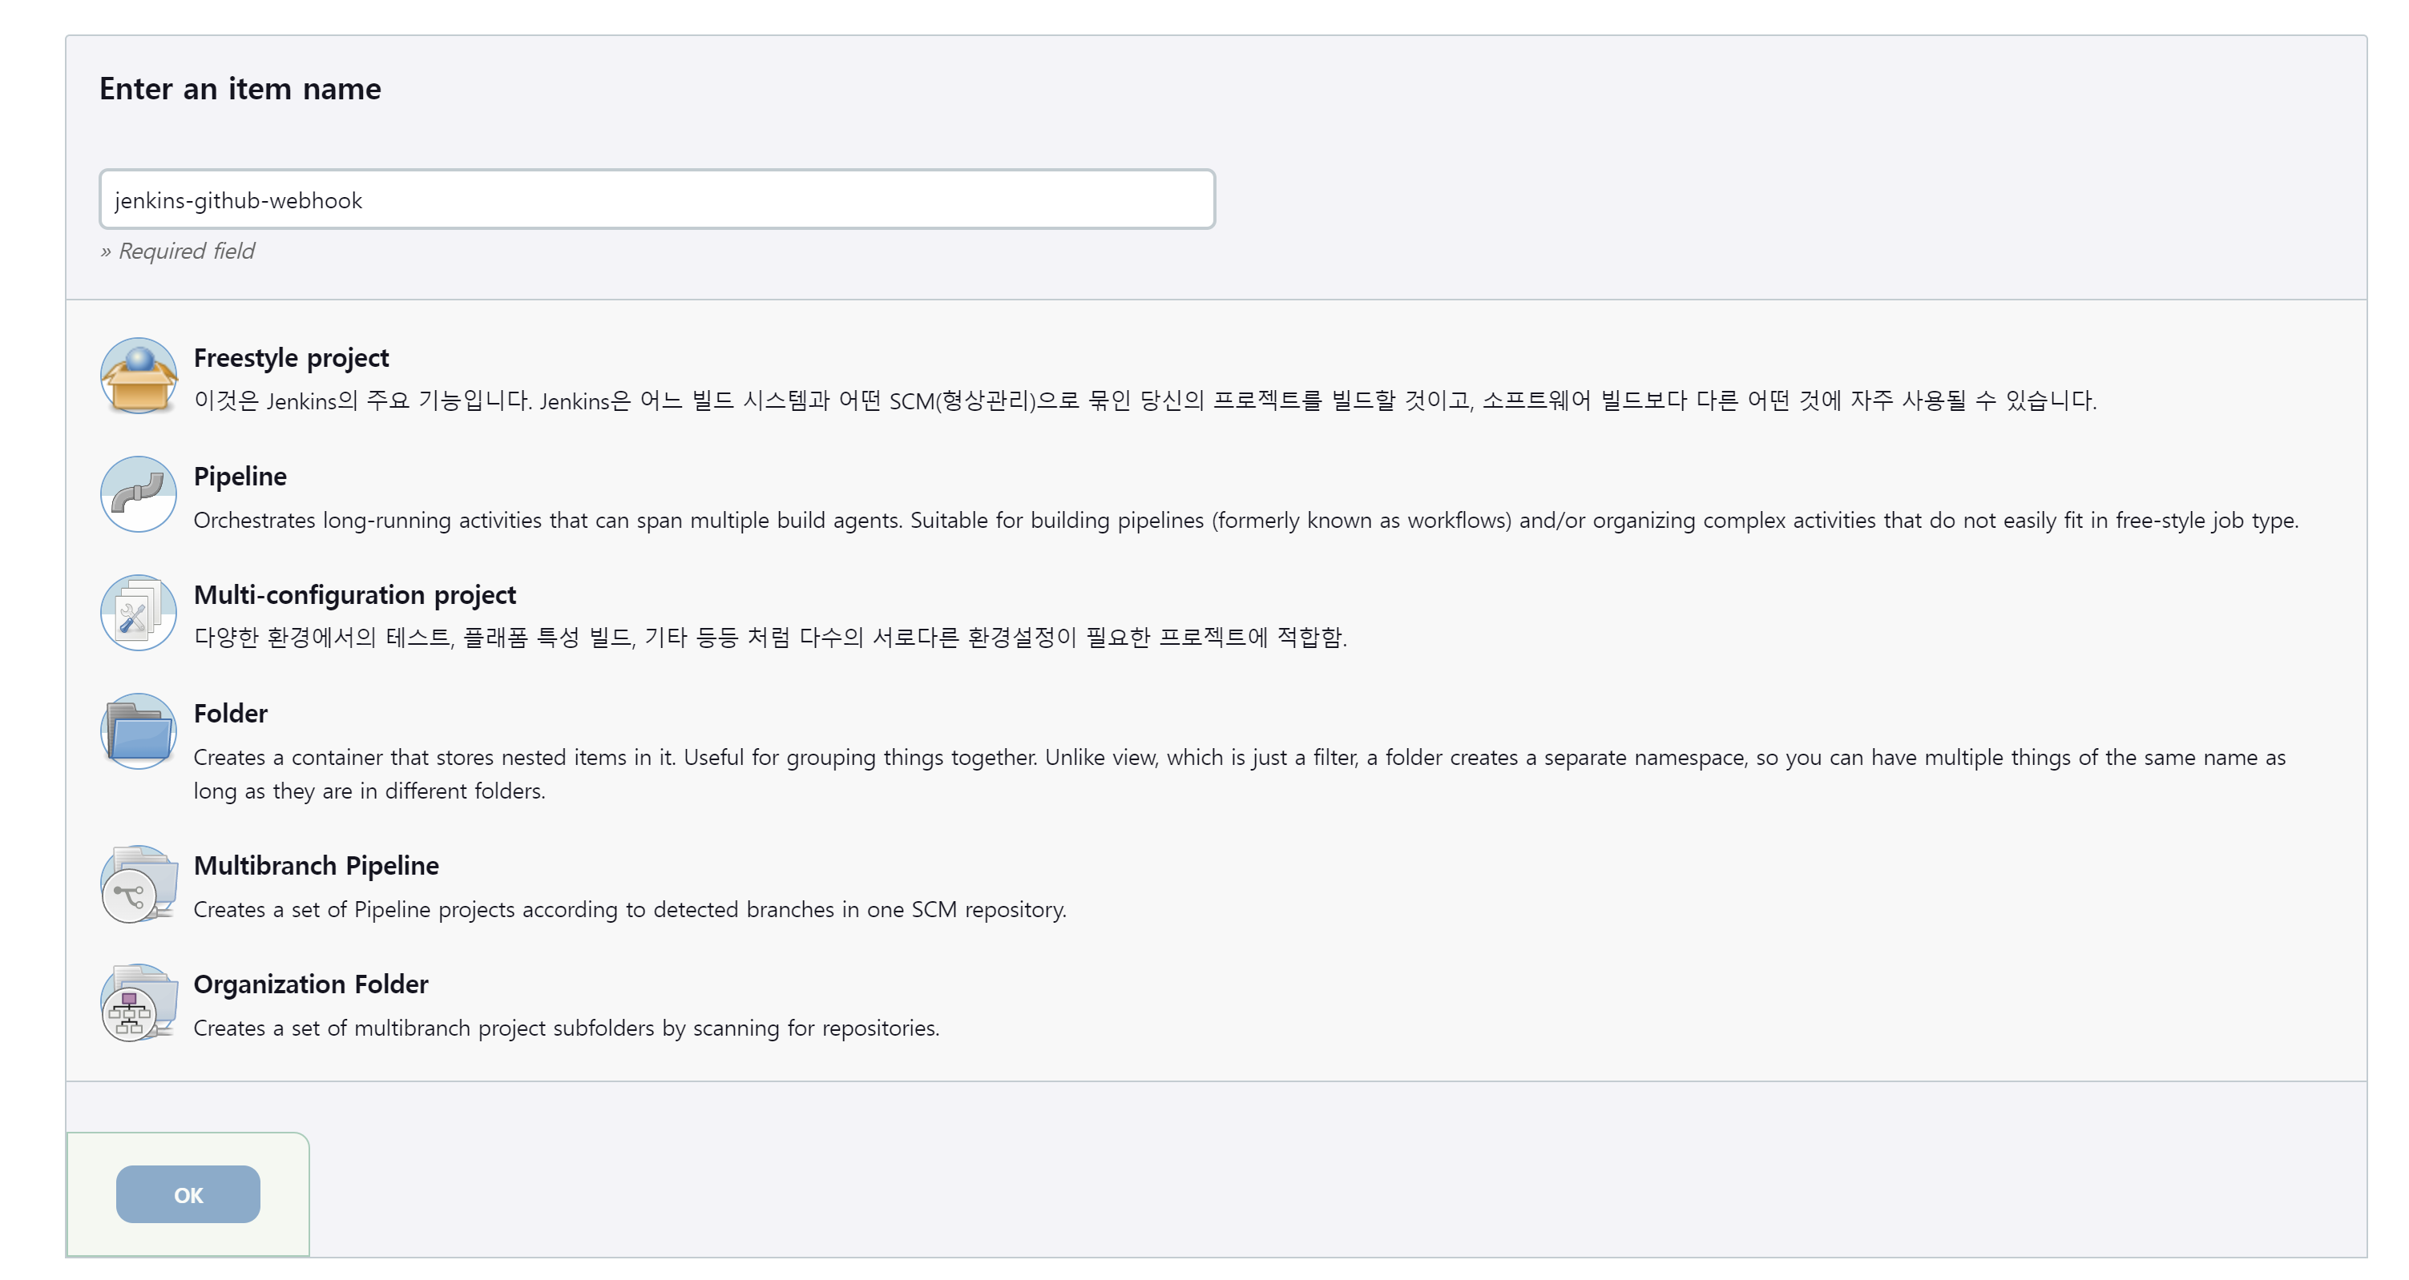
Task: Click the Pipeline description about build agents
Action: pos(1245,521)
